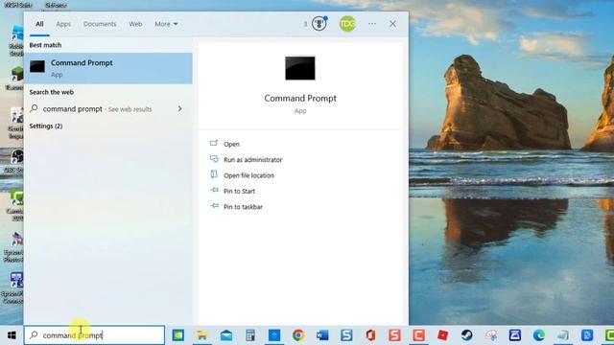
Task: Open the Windows Start menu
Action: (x=12, y=335)
